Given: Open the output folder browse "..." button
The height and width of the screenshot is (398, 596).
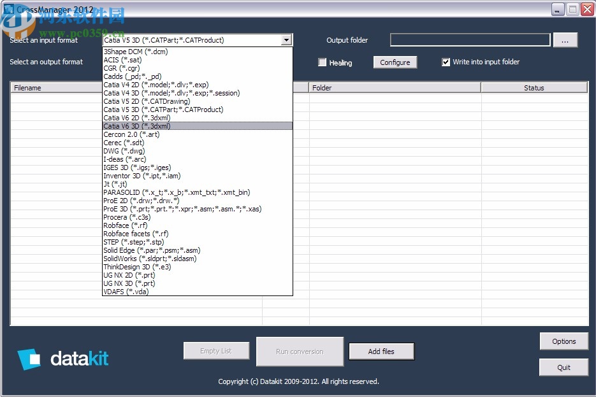Looking at the screenshot, I should tap(565, 39).
